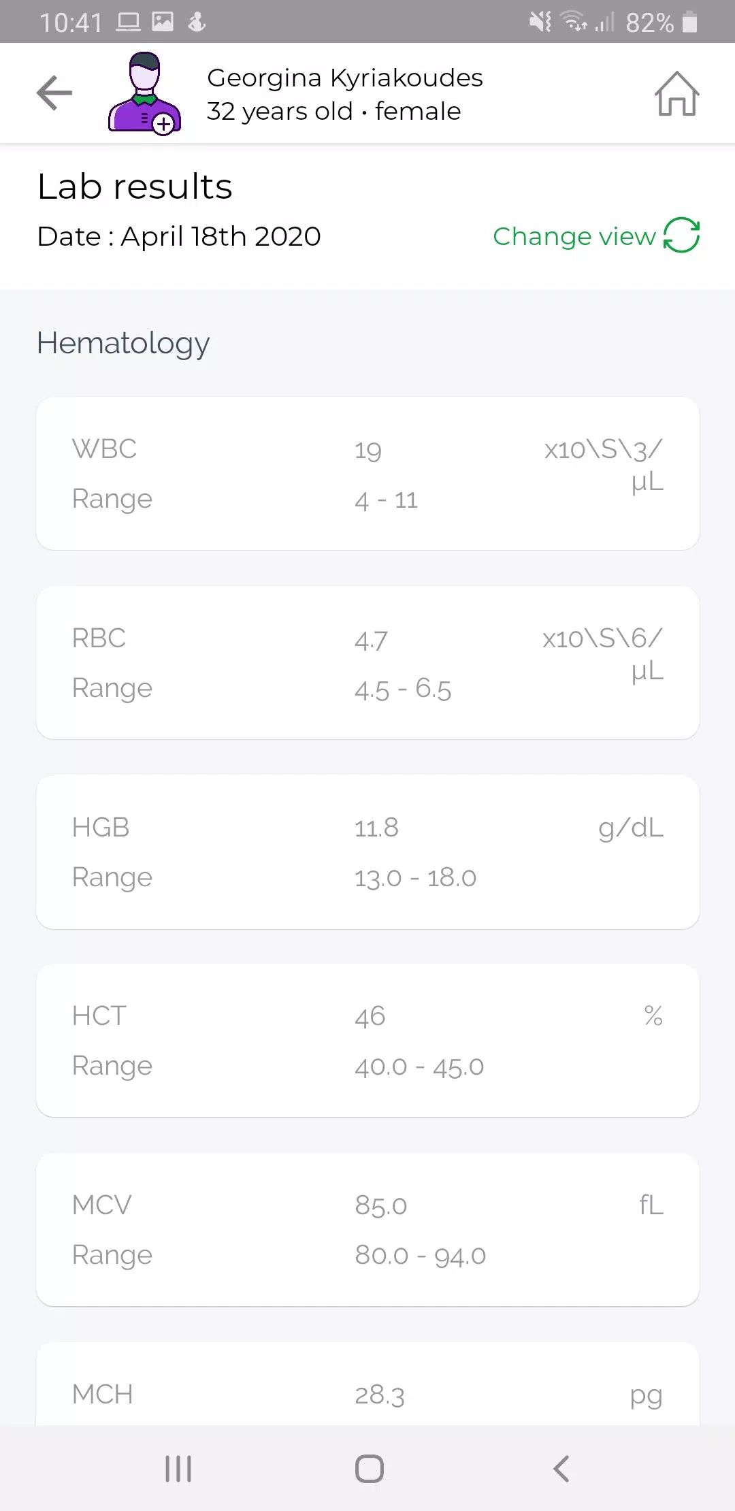
Task: Tap Android back navigation chevron
Action: pyautogui.click(x=561, y=1469)
